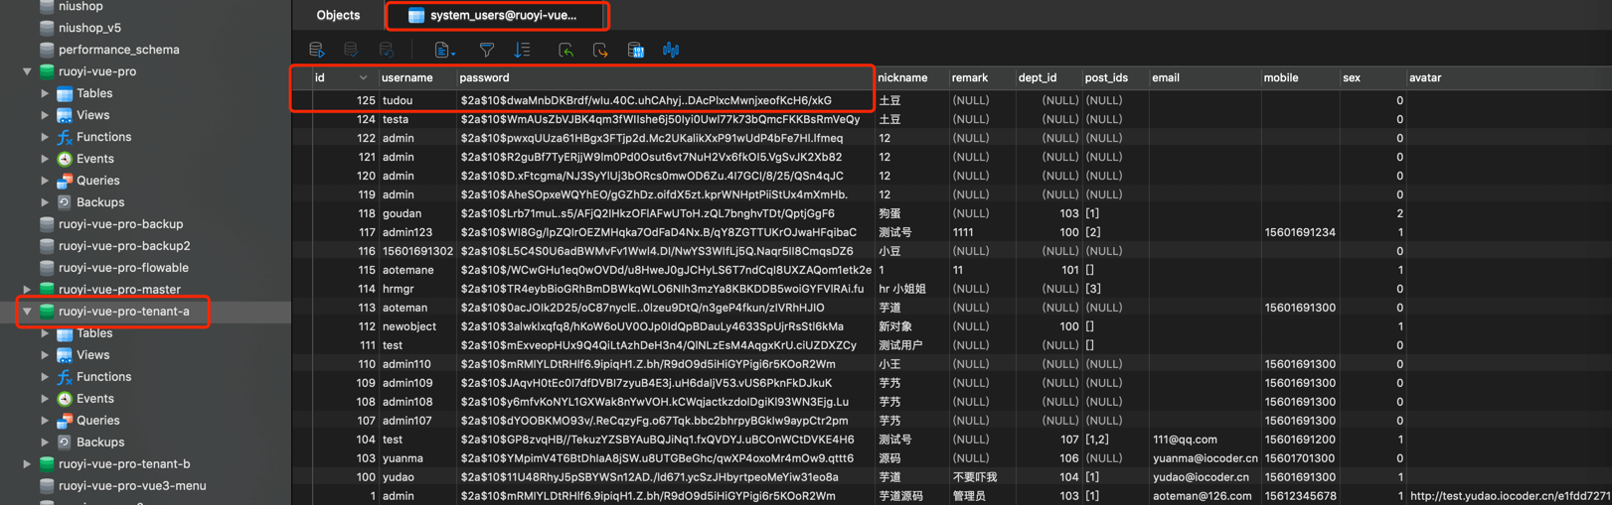Click the password column header
Screen dimensions: 1612x505
coord(485,77)
